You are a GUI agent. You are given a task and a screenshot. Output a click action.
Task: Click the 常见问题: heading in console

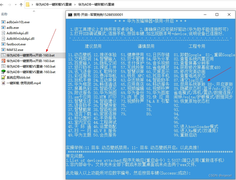coord(75,156)
